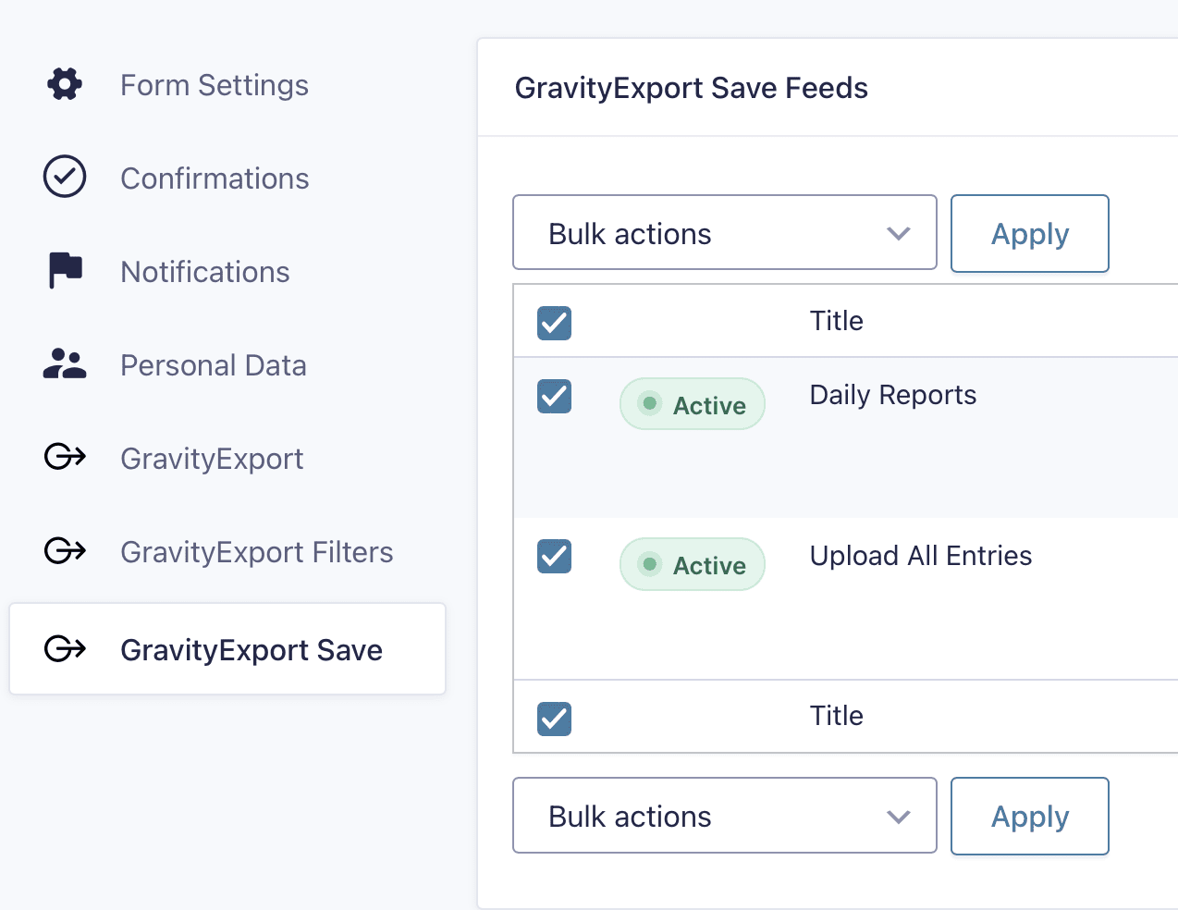Open the GravityExport Filters settings page
1178x910 pixels.
(x=256, y=551)
